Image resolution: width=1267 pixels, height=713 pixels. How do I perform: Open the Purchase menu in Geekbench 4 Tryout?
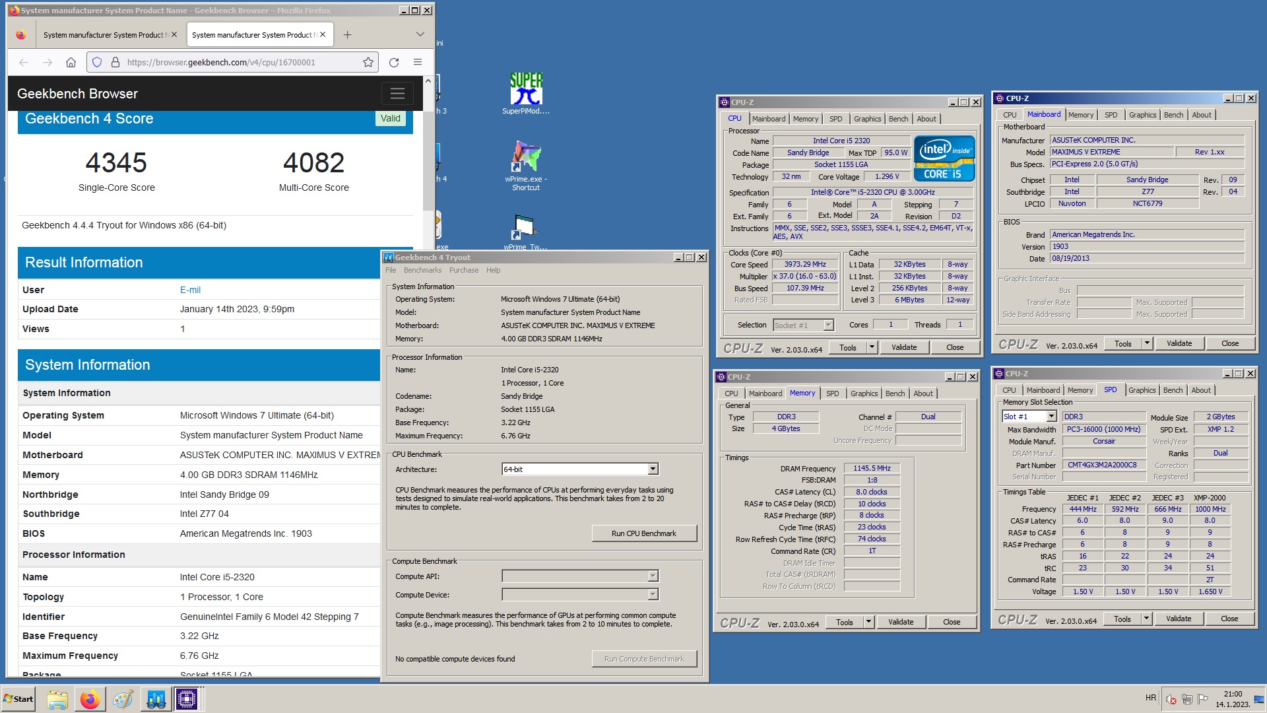tap(464, 270)
